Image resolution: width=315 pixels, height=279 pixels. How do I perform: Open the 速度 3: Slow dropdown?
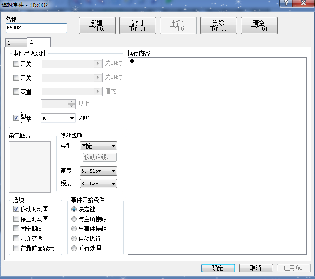[x=98, y=171]
